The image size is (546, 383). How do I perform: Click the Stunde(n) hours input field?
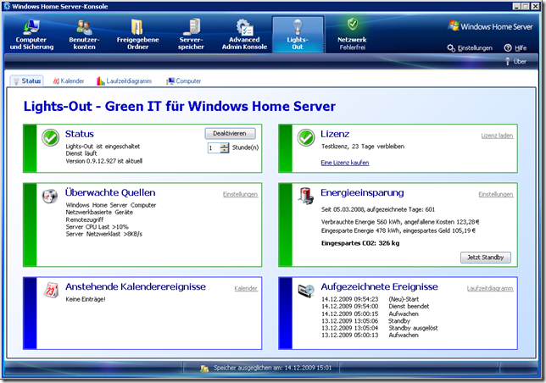[214, 147]
